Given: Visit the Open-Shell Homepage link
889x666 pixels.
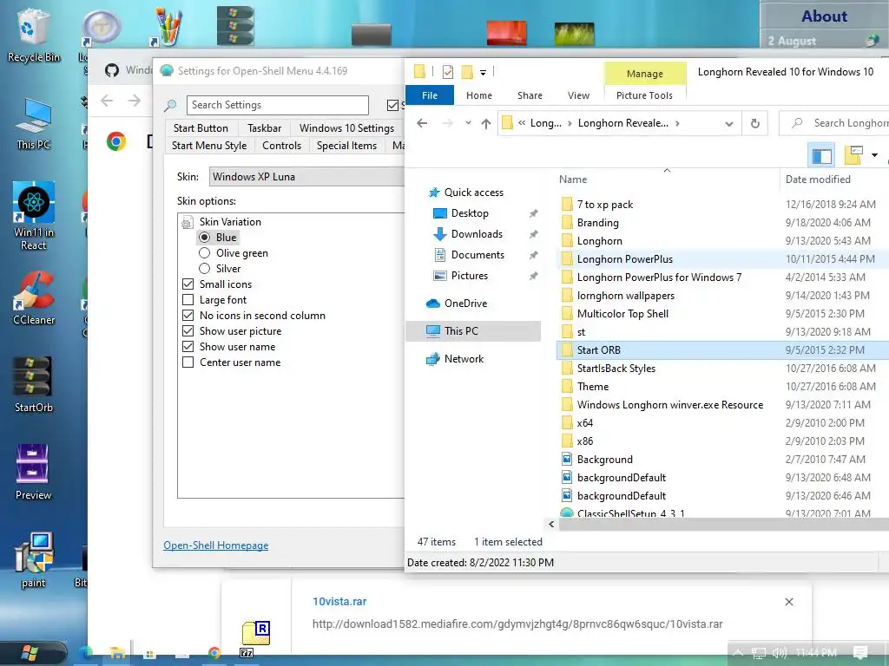Looking at the screenshot, I should pyautogui.click(x=216, y=545).
